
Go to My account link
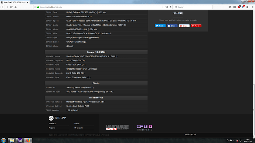pos(78,128)
